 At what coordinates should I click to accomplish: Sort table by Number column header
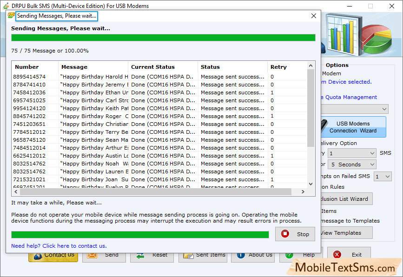pos(35,67)
